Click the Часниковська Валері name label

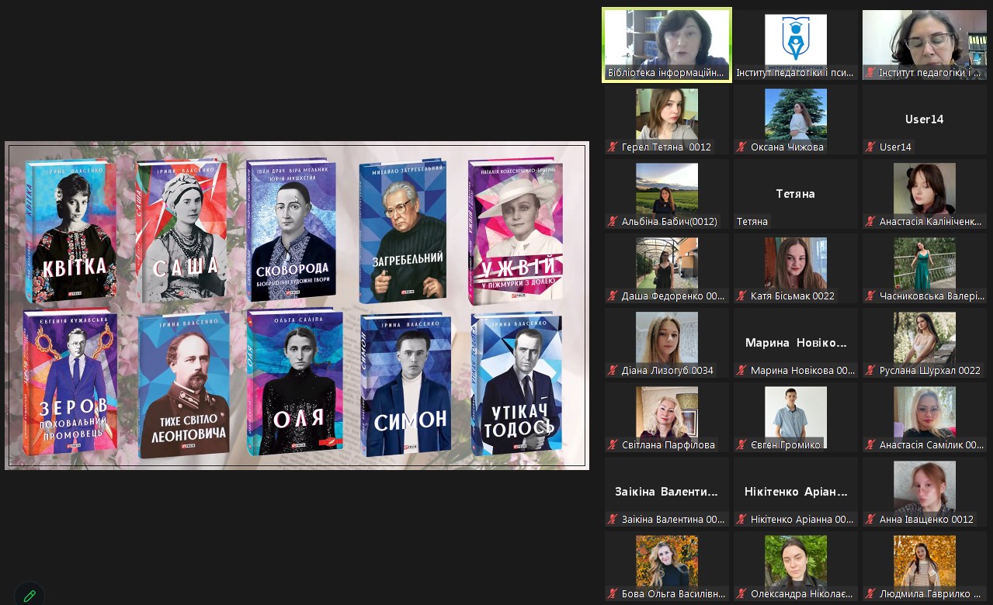[x=932, y=296]
